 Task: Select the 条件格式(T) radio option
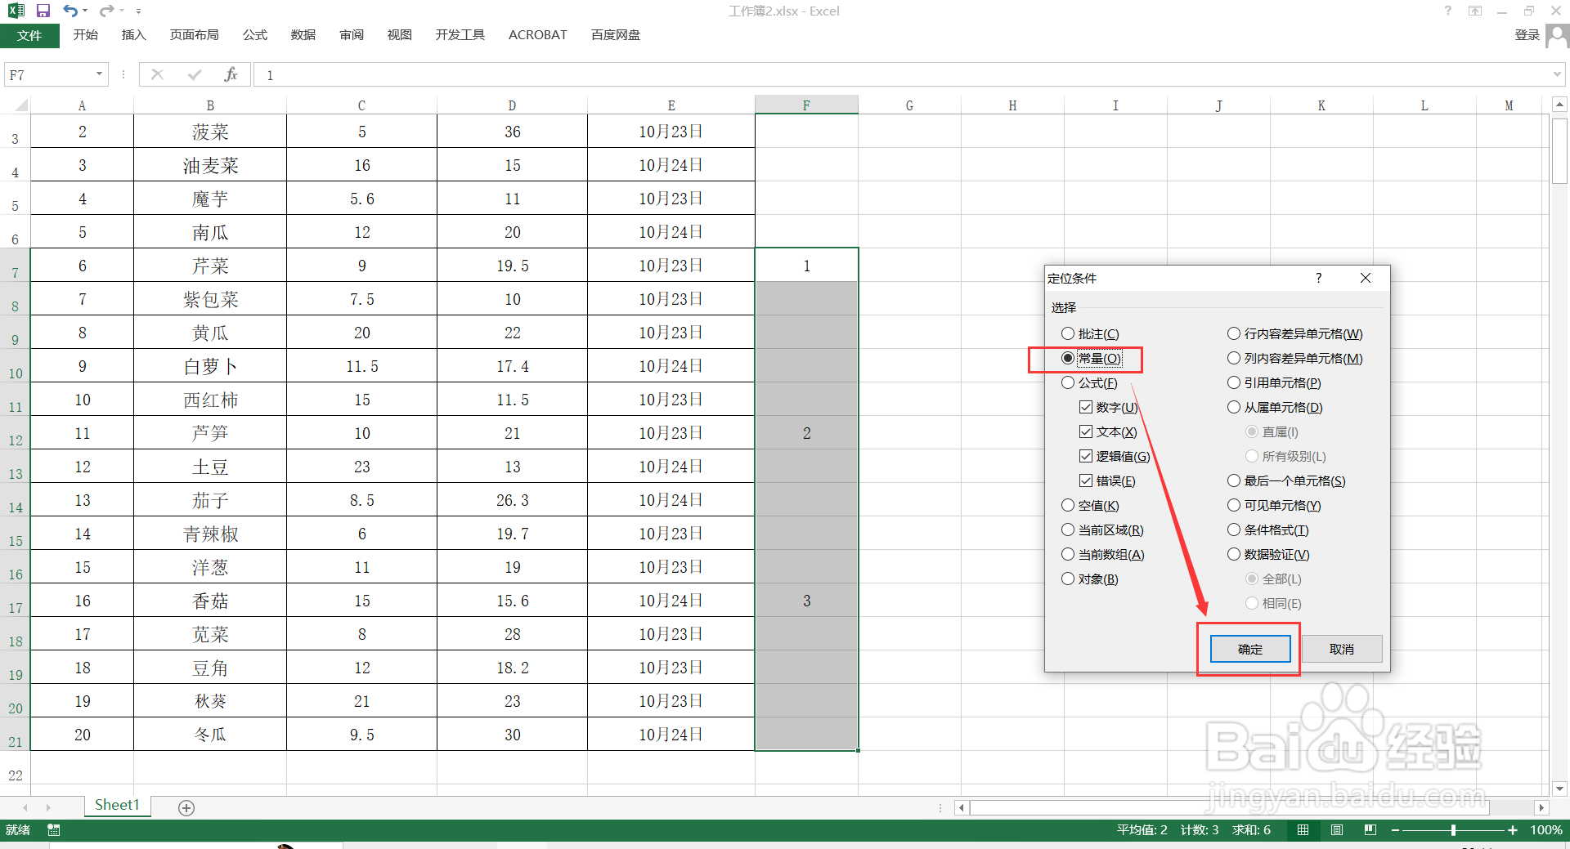click(x=1268, y=530)
